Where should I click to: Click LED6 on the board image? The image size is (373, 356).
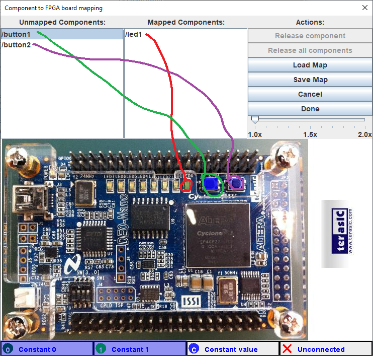coord(121,186)
